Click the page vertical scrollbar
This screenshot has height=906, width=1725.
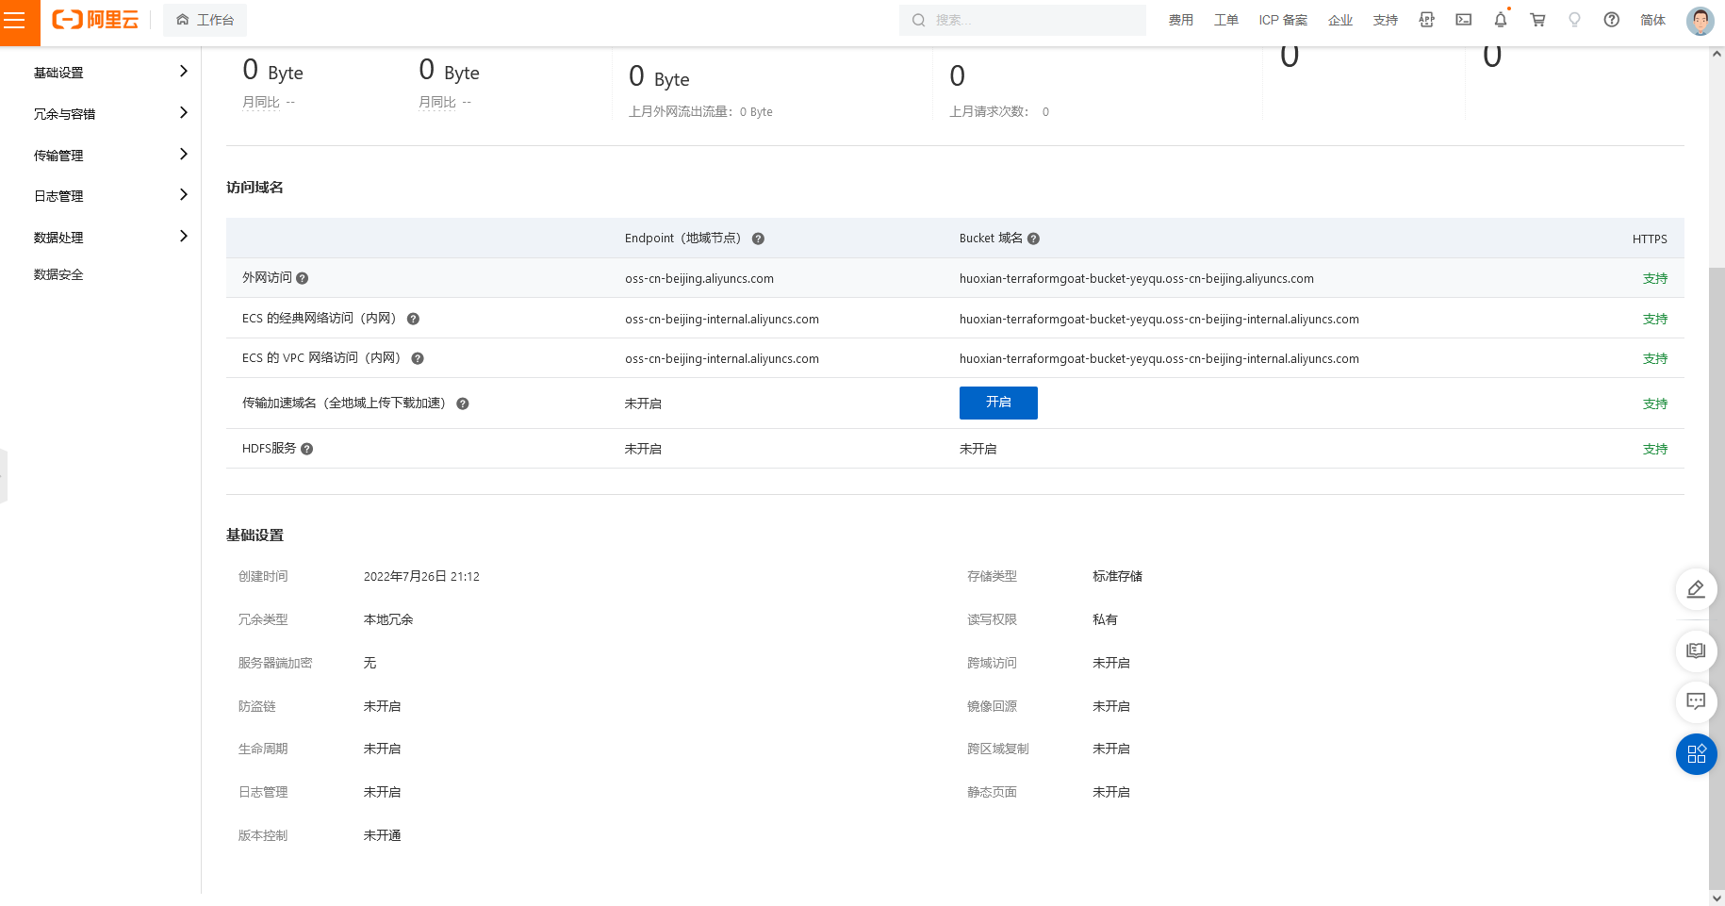1717,577
